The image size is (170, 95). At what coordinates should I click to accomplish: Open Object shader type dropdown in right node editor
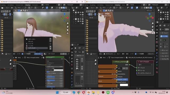(109, 54)
